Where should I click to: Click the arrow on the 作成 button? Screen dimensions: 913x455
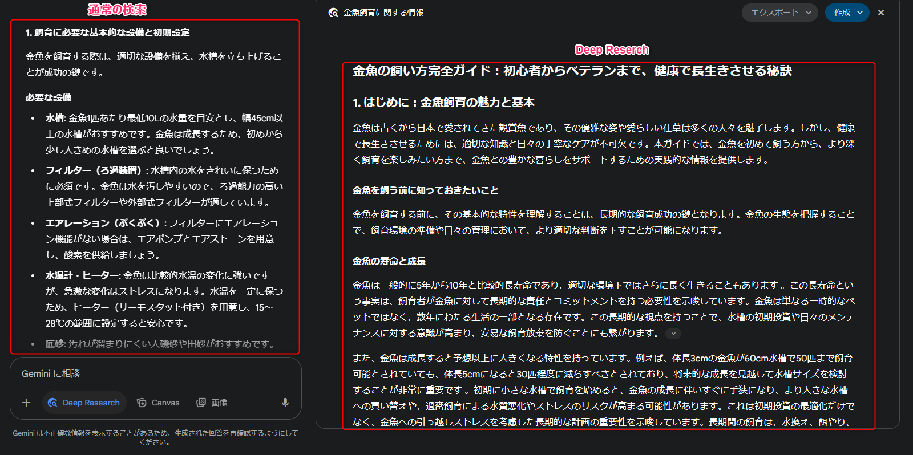[x=860, y=13]
